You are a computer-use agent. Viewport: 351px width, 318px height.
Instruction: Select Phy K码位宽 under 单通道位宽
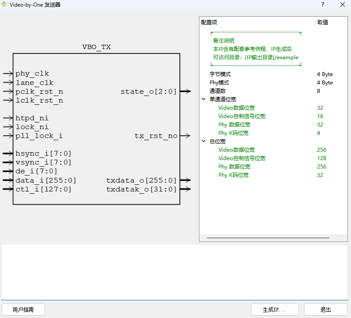pyautogui.click(x=233, y=133)
